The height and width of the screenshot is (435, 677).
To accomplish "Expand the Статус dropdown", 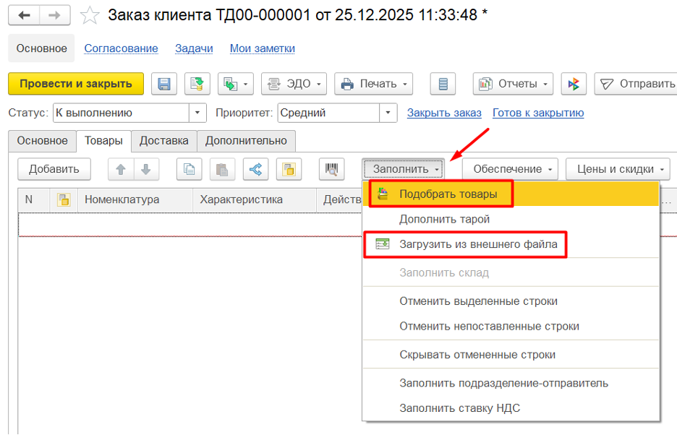I will point(197,113).
